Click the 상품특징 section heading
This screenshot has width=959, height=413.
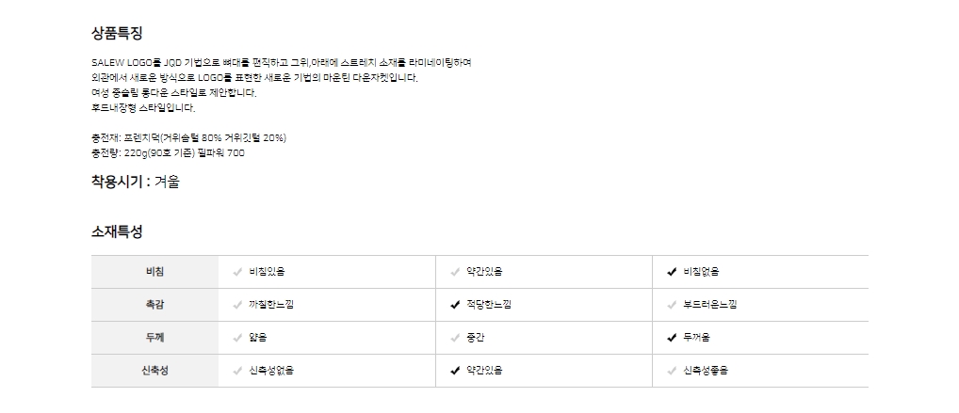click(x=117, y=34)
